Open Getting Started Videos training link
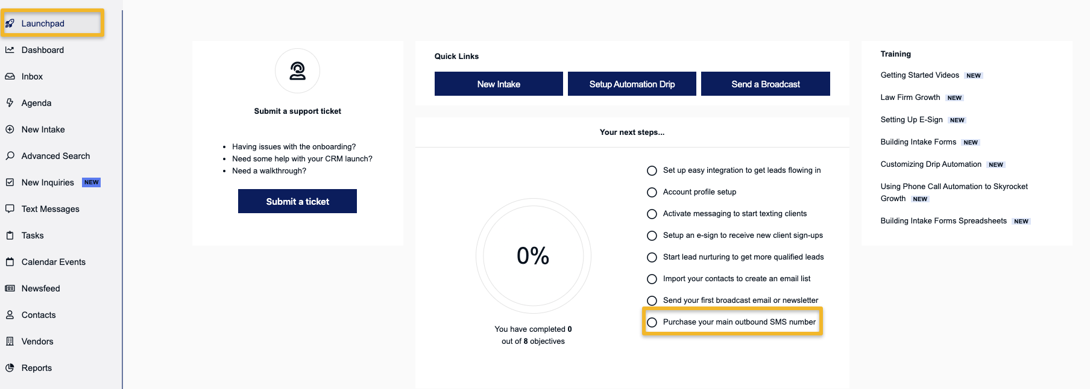The height and width of the screenshot is (389, 1090). tap(919, 75)
